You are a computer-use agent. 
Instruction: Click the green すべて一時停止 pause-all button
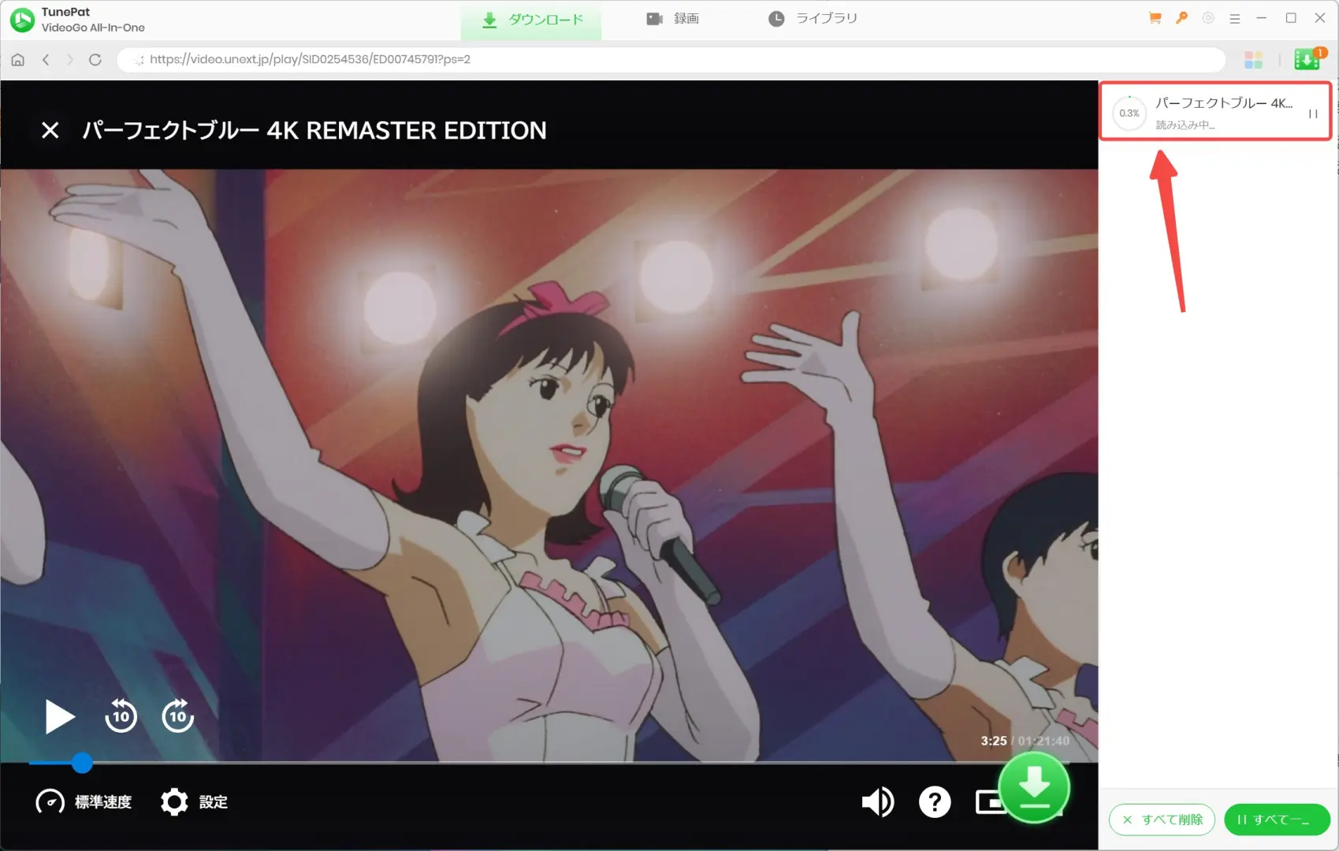pos(1277,819)
